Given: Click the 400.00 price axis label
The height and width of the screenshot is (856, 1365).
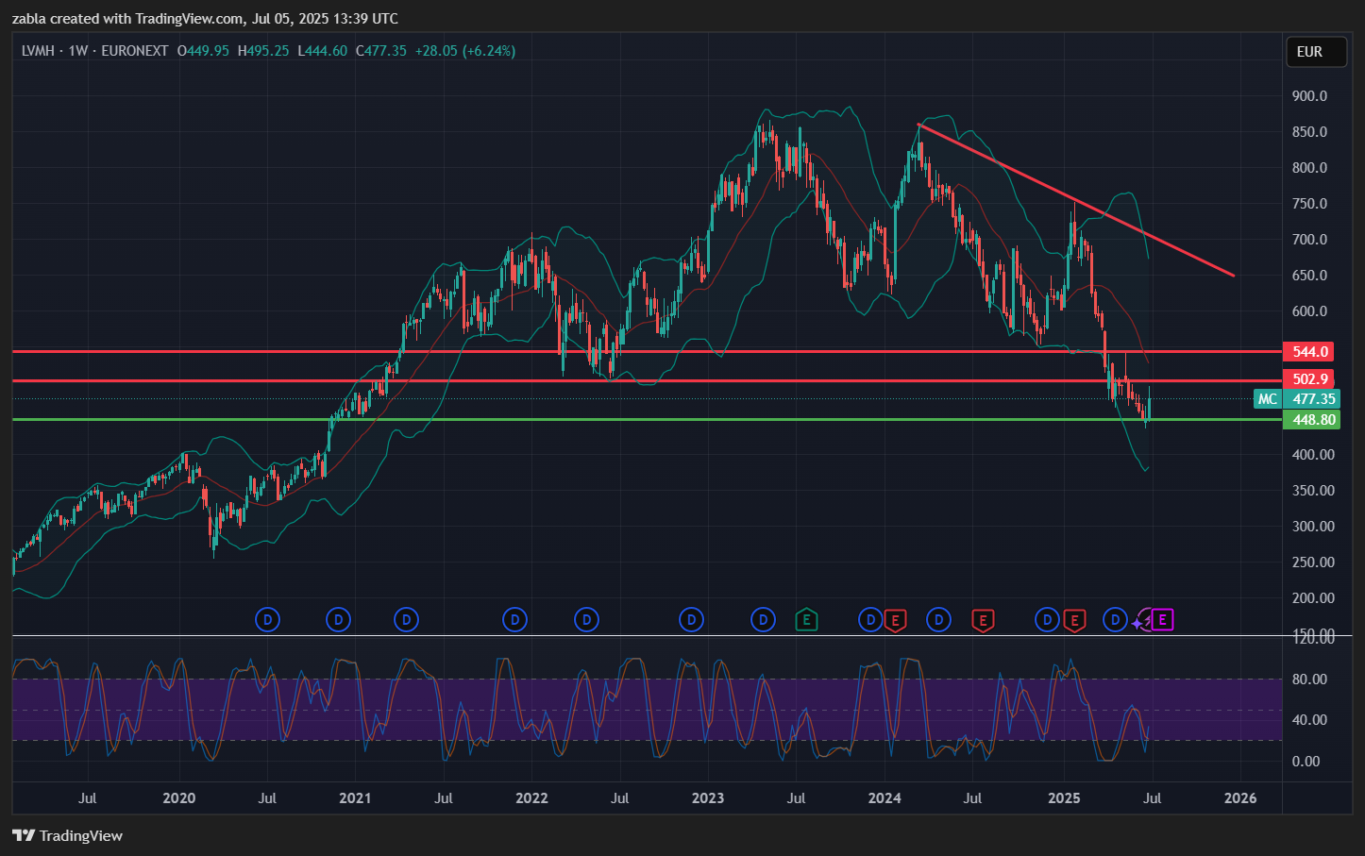Looking at the screenshot, I should [1313, 455].
